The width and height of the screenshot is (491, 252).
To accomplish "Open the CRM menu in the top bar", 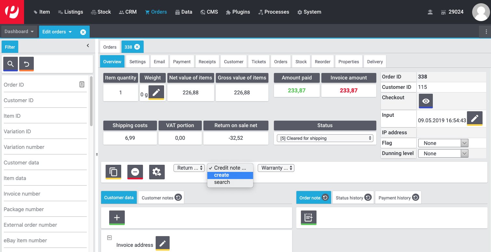I will coord(128,12).
